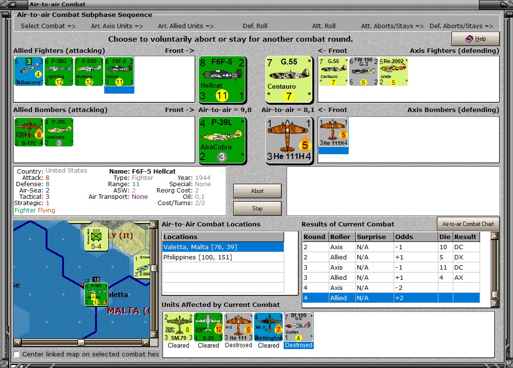This screenshot has height=368, width=513.
Task: Click the Wellington Mk. X affected unit
Action: pos(268,327)
